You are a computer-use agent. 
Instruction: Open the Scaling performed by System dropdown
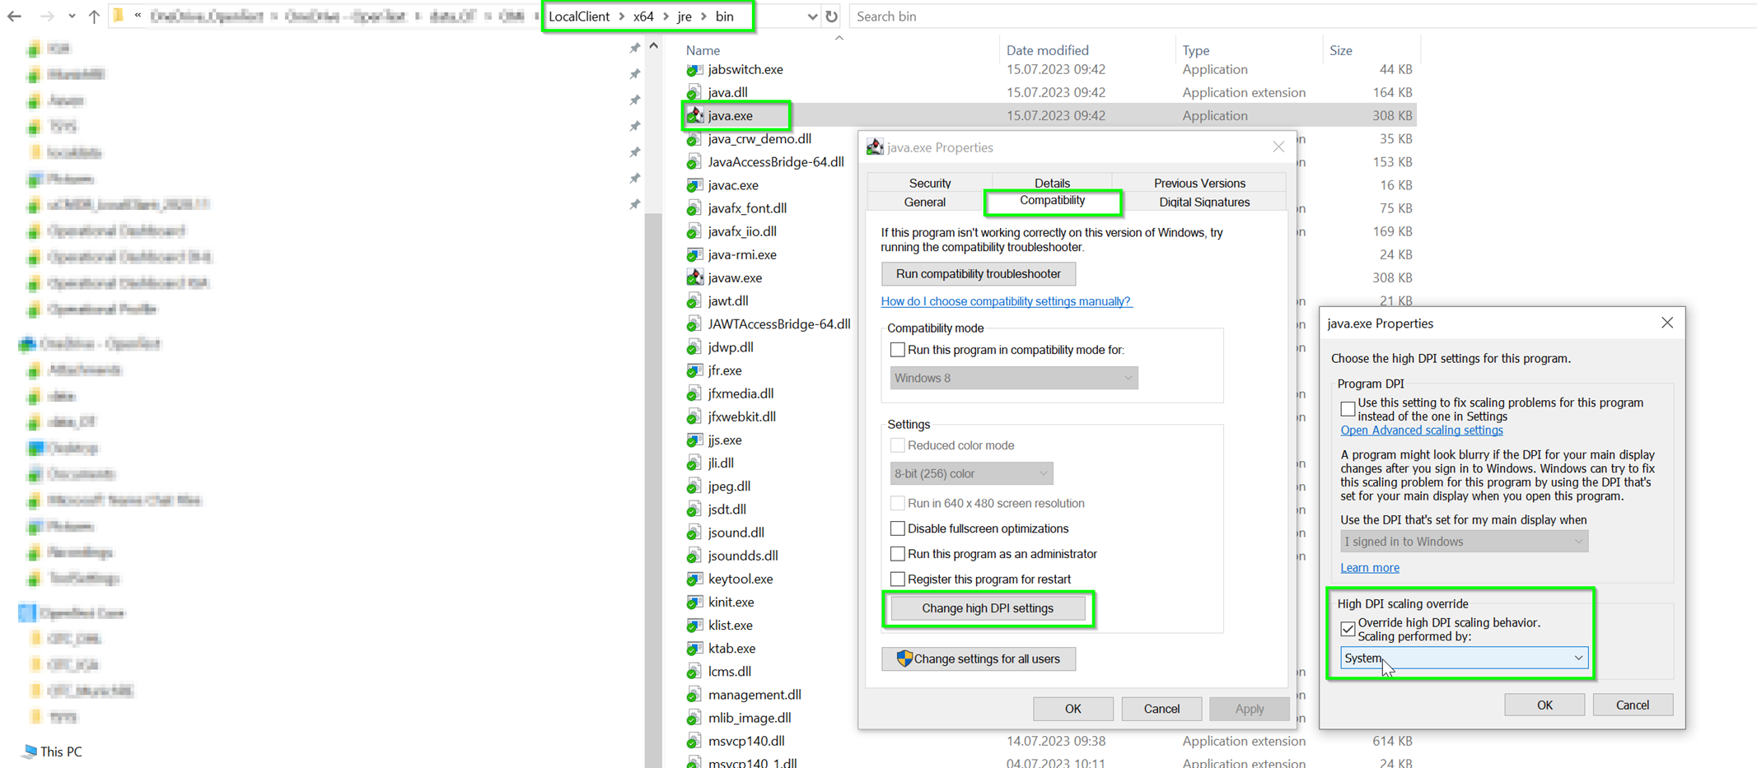click(x=1577, y=658)
